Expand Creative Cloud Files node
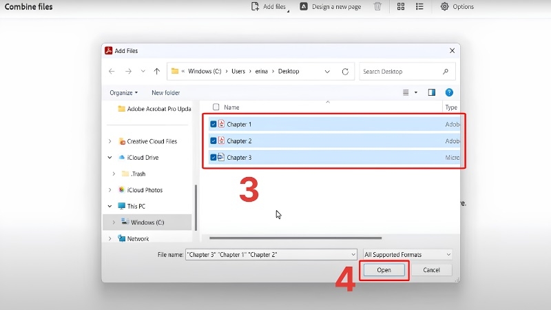This screenshot has width=551, height=310. [x=110, y=141]
